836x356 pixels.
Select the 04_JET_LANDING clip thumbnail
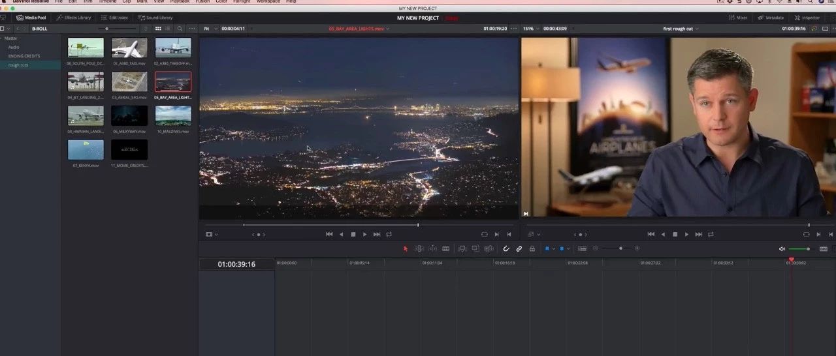point(86,82)
